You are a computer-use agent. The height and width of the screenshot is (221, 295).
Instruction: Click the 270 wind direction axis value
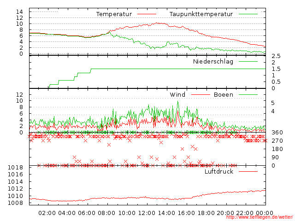(x=277, y=141)
